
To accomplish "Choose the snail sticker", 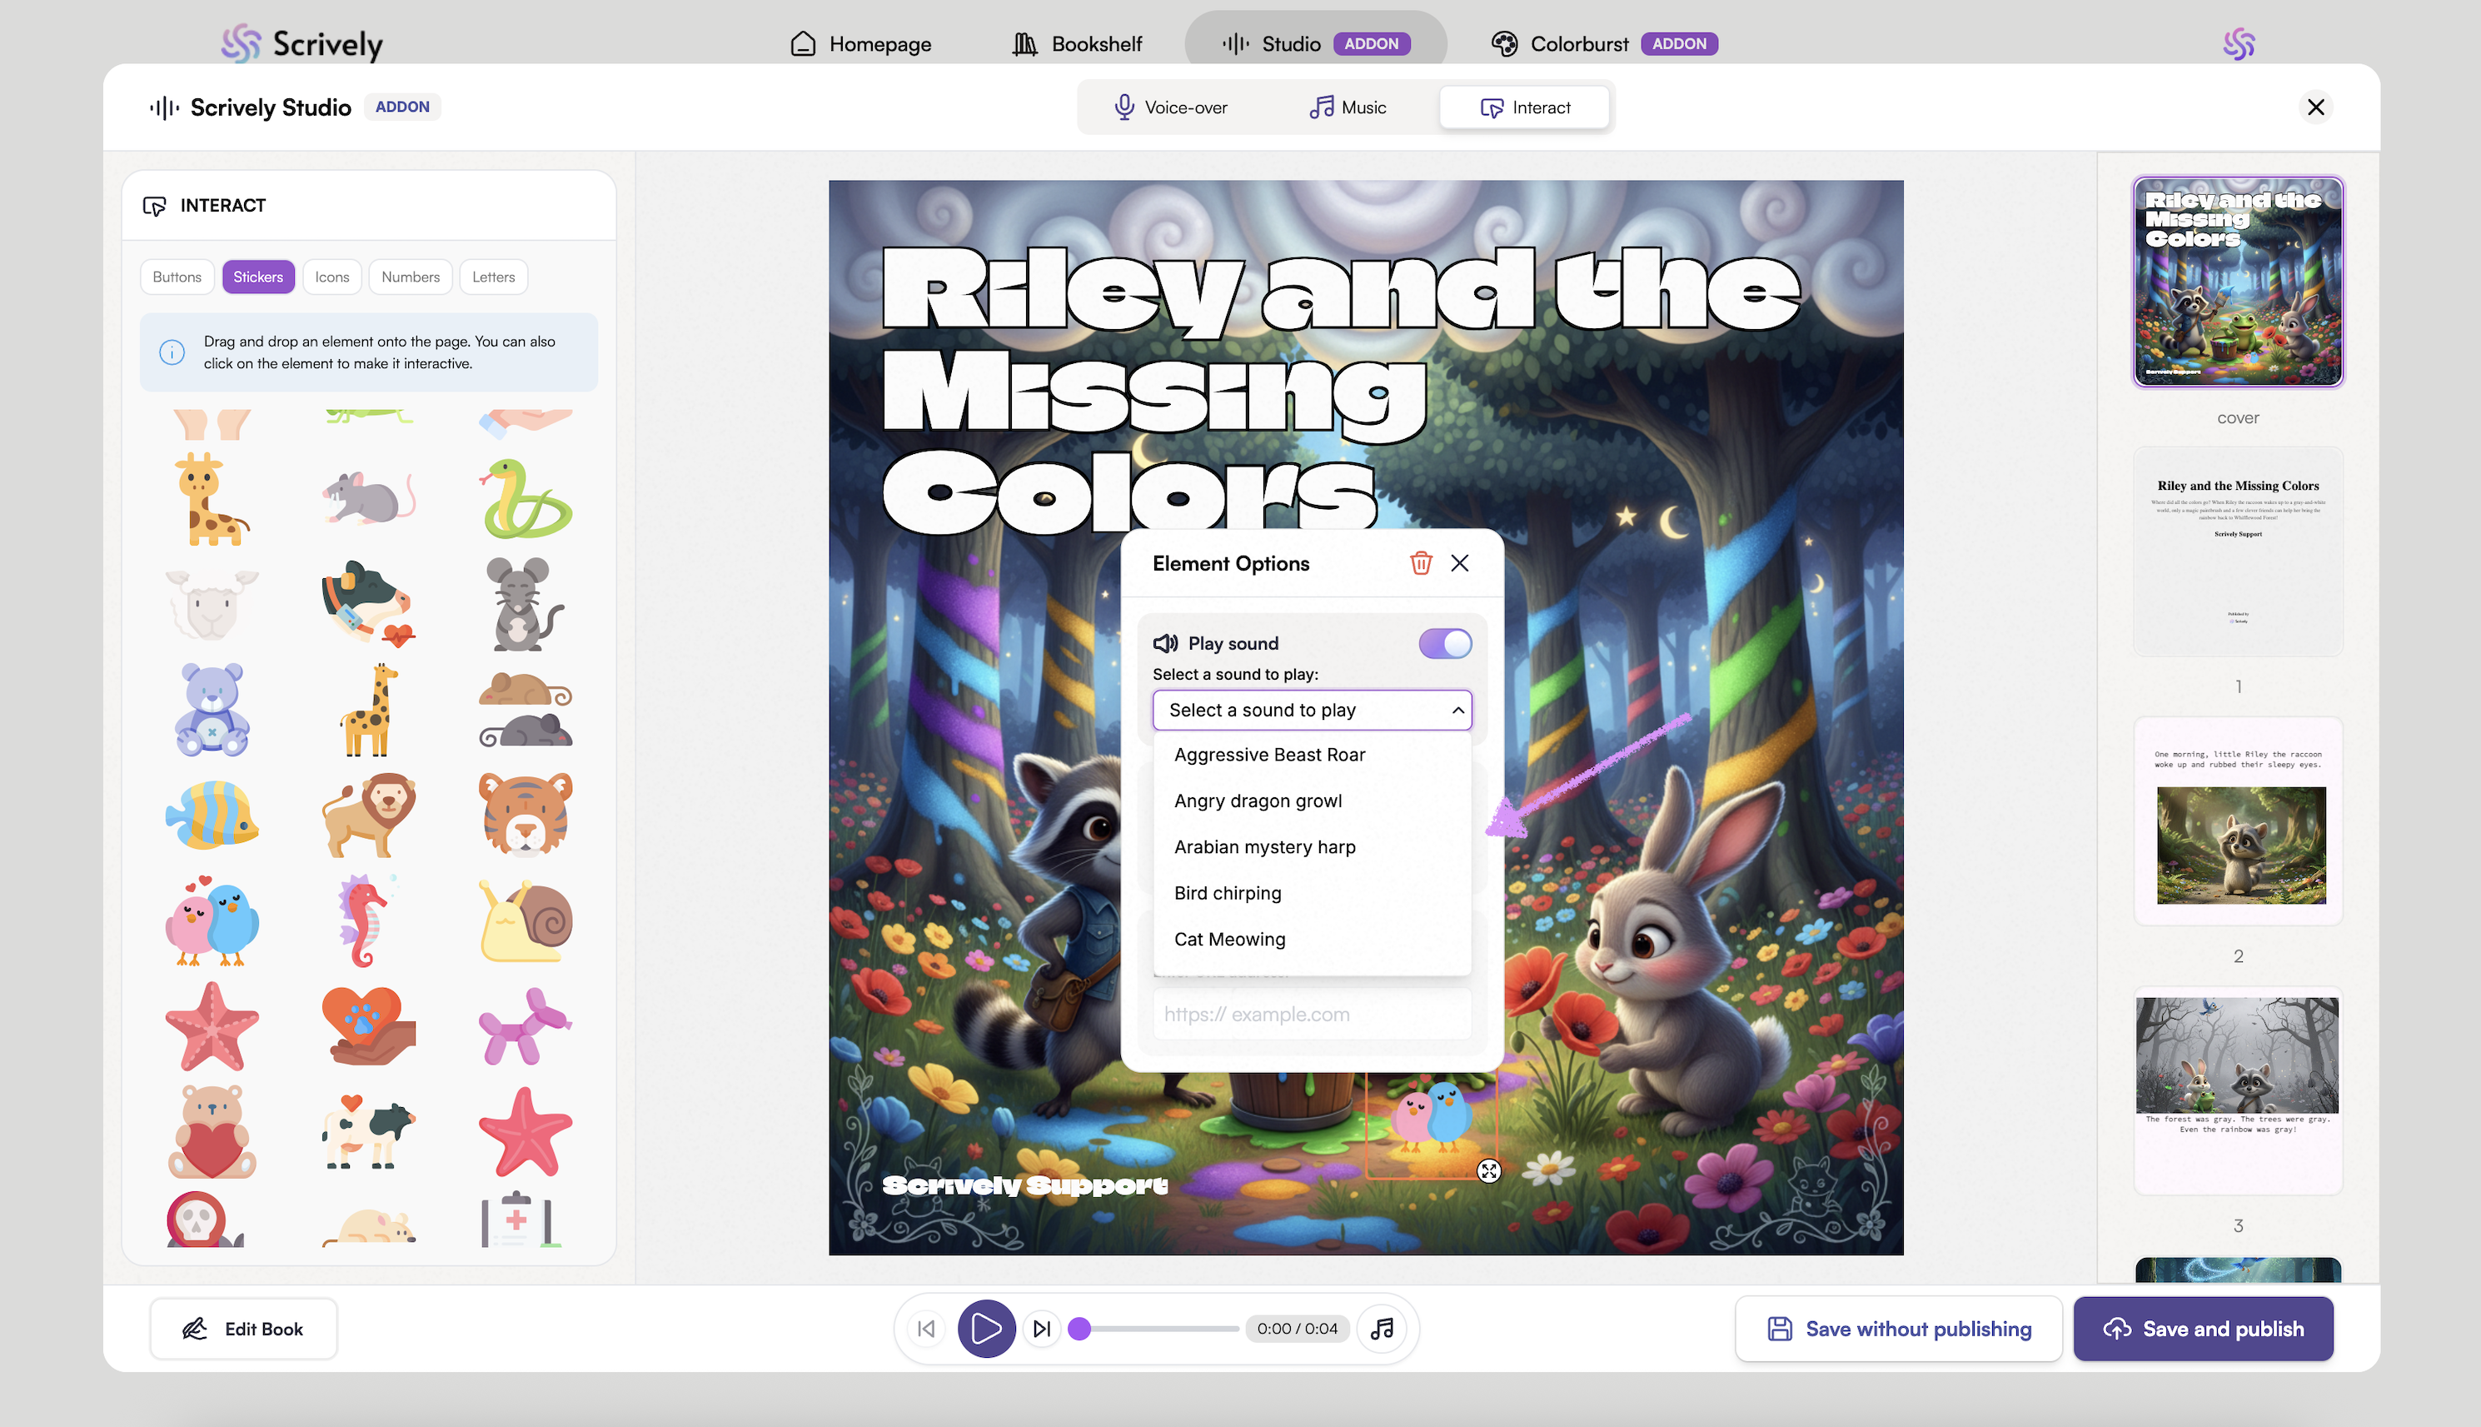I will (x=526, y=921).
